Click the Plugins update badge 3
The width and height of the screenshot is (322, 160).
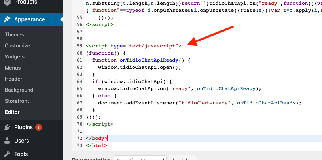pyautogui.click(x=38, y=127)
